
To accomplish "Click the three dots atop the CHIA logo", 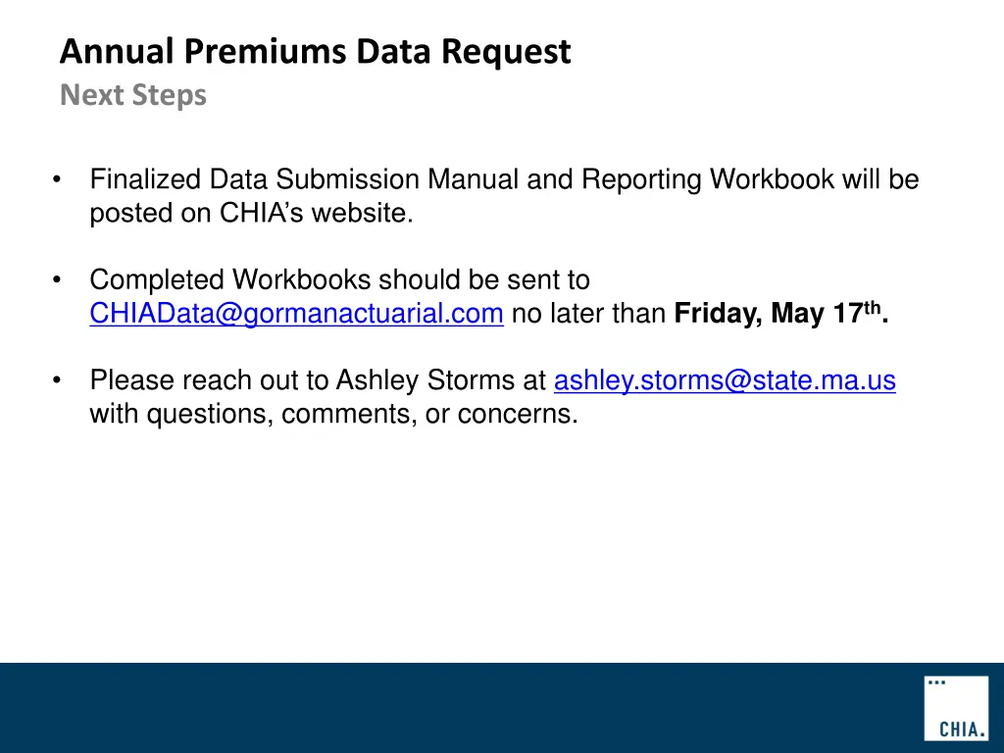I will point(936,681).
